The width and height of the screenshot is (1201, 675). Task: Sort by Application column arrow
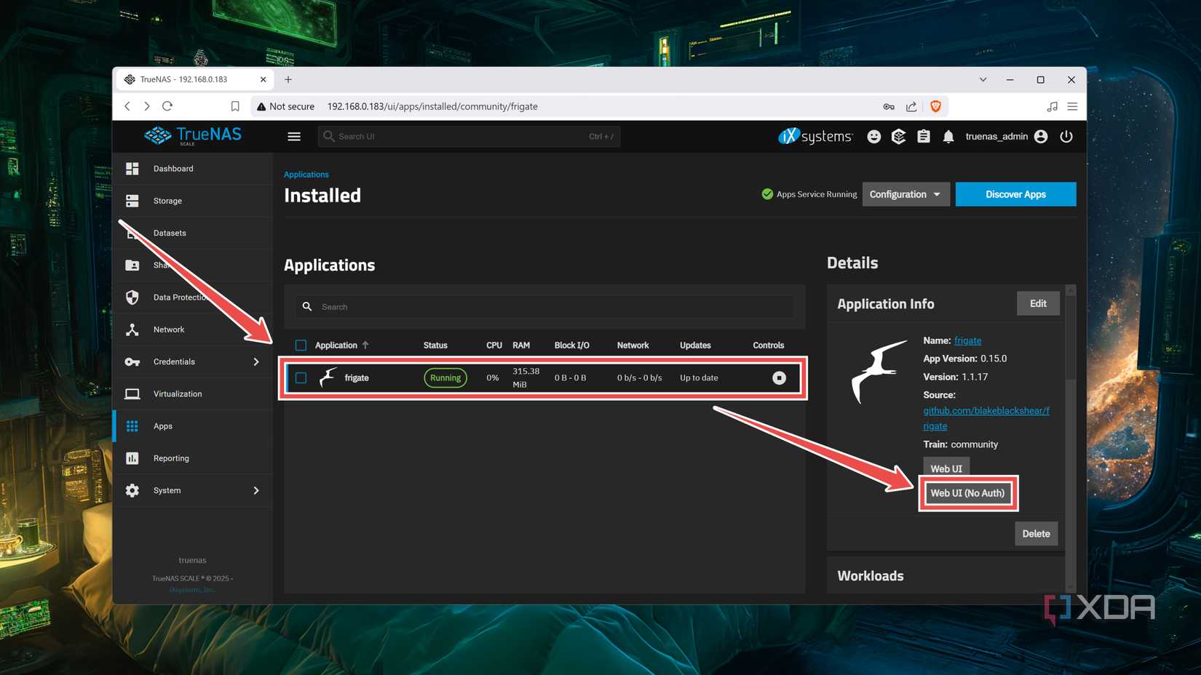365,346
